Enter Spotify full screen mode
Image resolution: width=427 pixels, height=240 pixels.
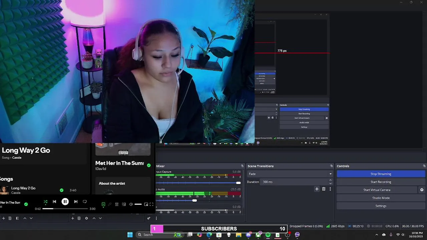pos(151,204)
